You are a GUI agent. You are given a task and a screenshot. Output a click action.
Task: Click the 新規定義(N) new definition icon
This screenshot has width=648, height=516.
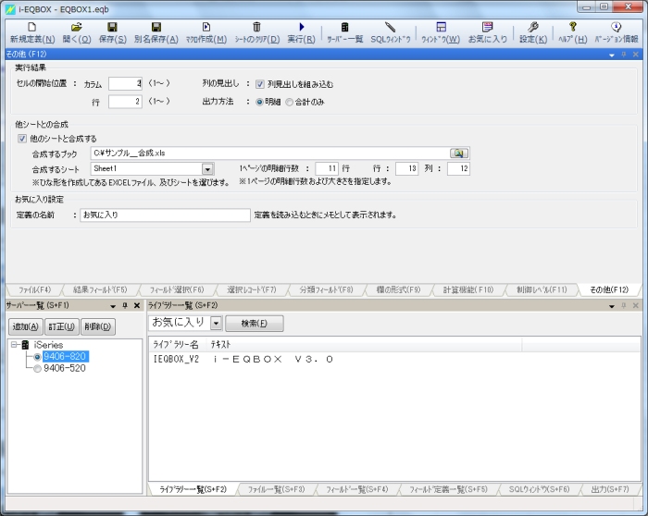tap(31, 27)
